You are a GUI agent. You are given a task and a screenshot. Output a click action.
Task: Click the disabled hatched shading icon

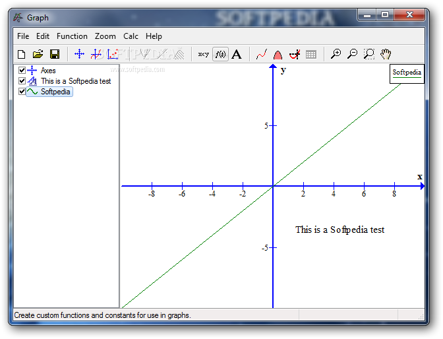click(x=179, y=54)
